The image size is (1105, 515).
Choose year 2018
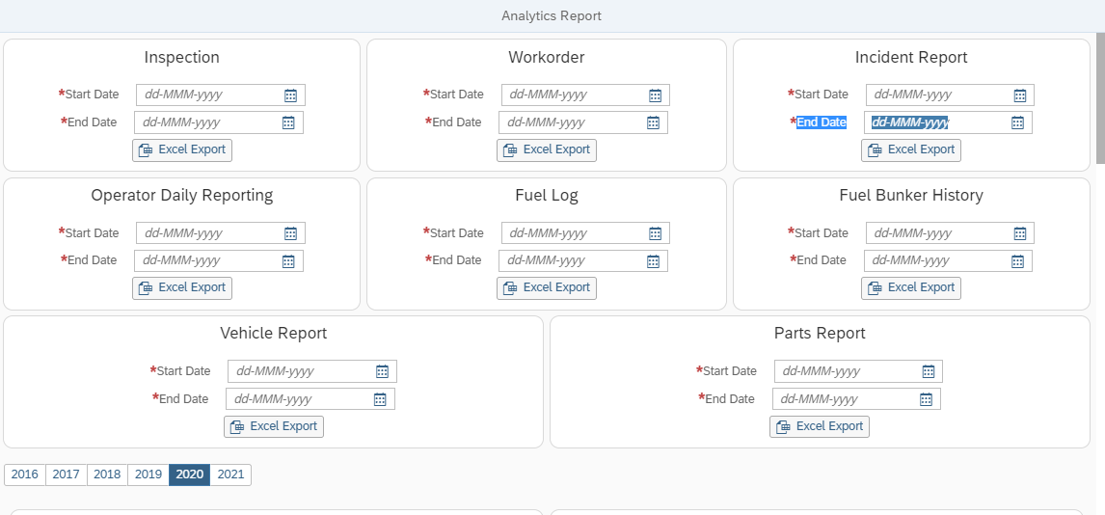[107, 474]
